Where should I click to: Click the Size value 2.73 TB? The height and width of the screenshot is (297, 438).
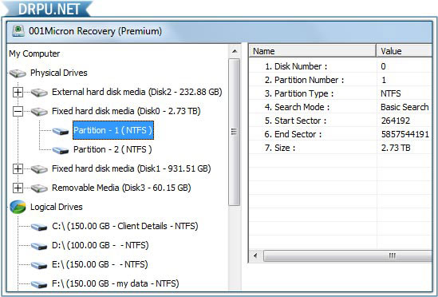point(396,148)
